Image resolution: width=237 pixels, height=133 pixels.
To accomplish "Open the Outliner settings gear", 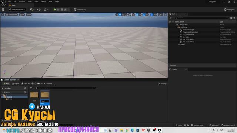I will (x=234, y=18).
